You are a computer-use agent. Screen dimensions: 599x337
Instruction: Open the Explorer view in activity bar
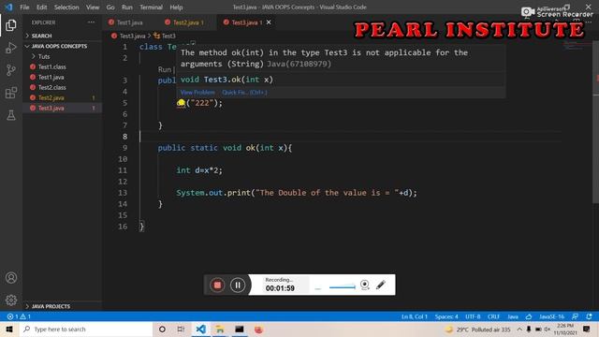point(11,25)
